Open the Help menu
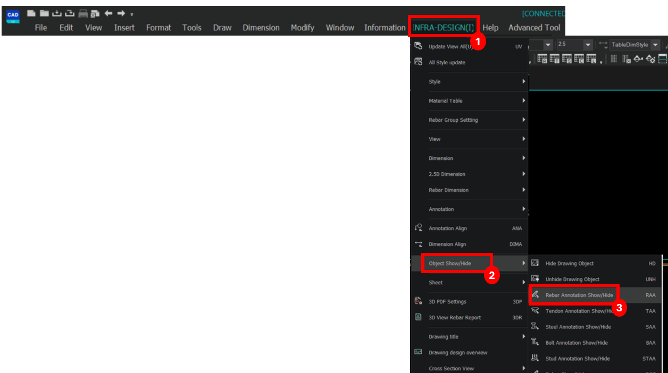The height and width of the screenshot is (373, 668). coord(490,28)
